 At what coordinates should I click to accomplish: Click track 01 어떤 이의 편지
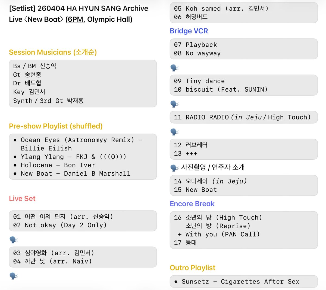click(x=63, y=217)
